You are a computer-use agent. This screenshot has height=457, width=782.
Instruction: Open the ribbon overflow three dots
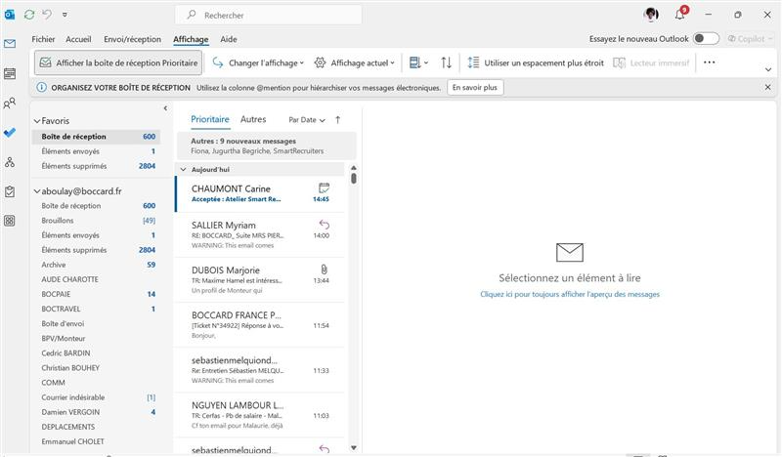click(710, 62)
